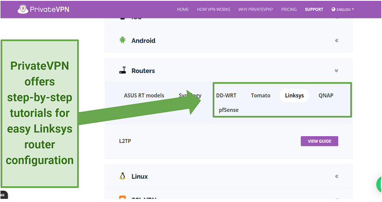
Task: Collapse the Routers section chevron
Action: point(337,71)
